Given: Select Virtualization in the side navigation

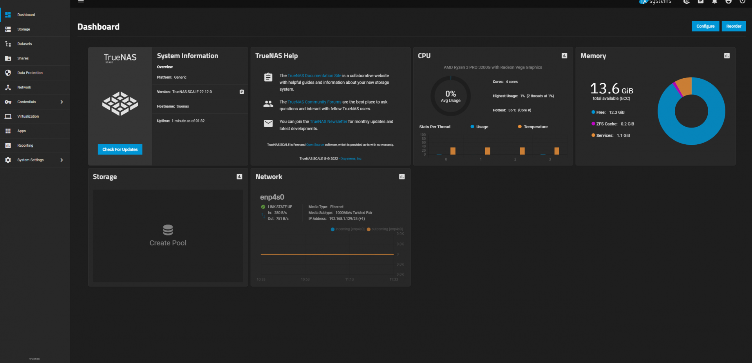Looking at the screenshot, I should (28, 117).
